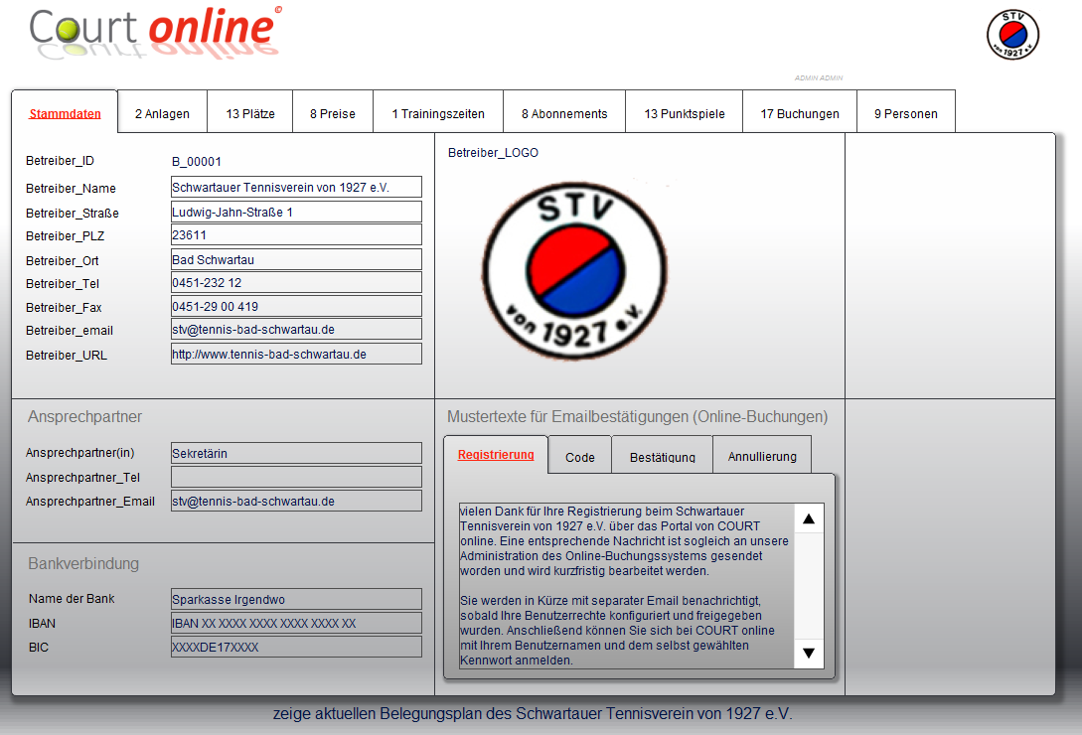Click the Betreiber_URL field

pyautogui.click(x=296, y=354)
